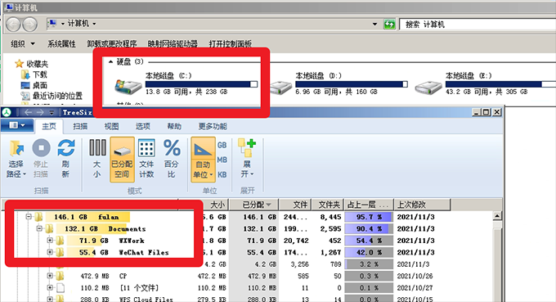This screenshot has width=556, height=302.
Task: Click the 54.4 % percentage bar
Action: (x=369, y=241)
